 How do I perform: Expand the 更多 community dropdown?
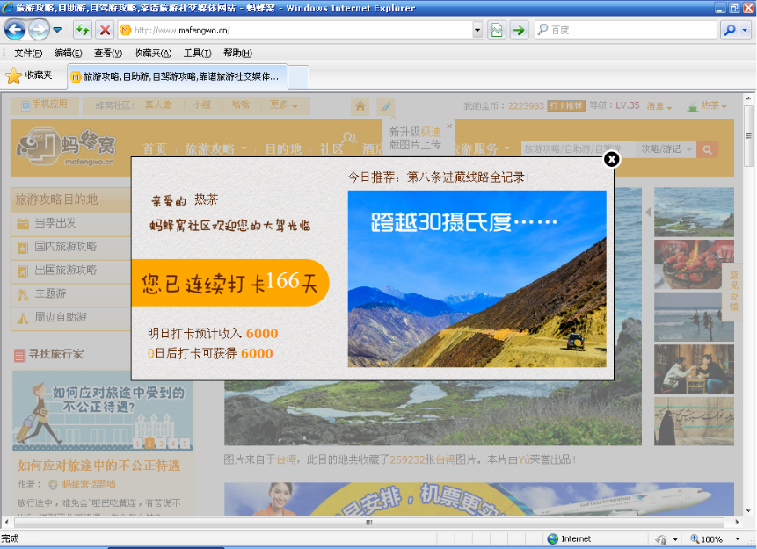point(283,105)
